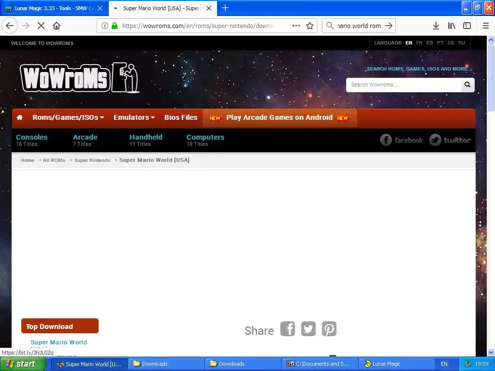Viewport: 495px width, 371px height.
Task: Click the page scrollbar down arrow
Action: [x=491, y=353]
